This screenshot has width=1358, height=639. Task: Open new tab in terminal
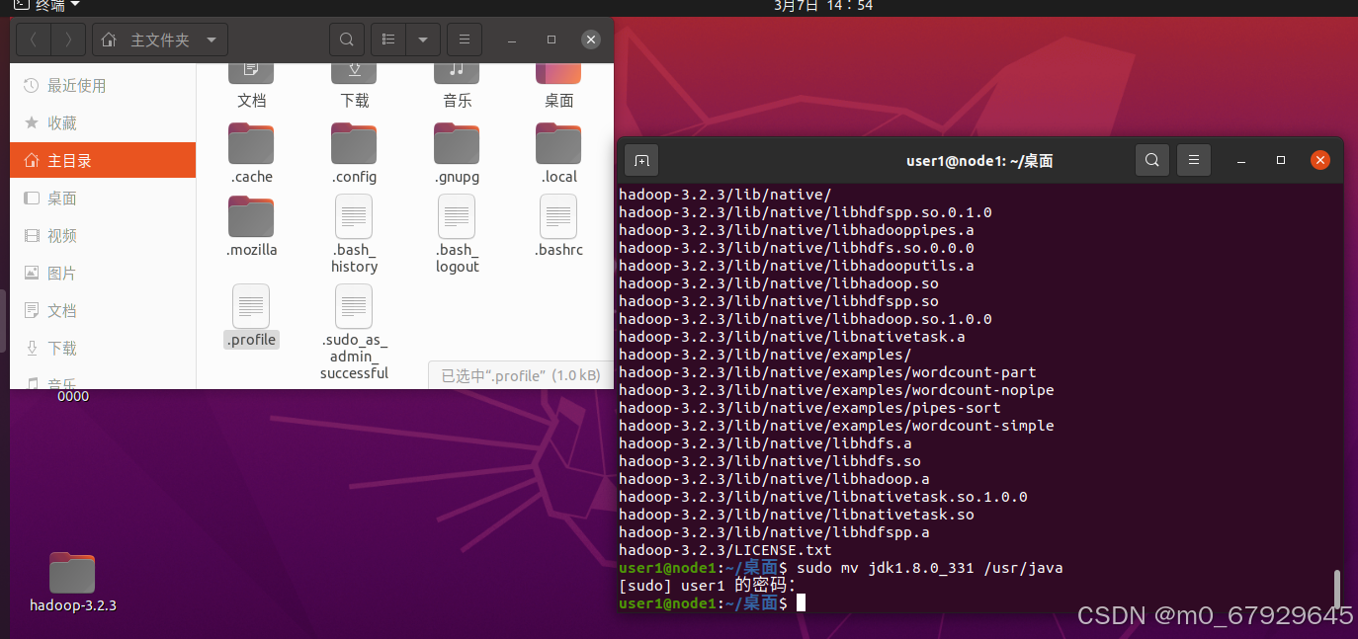pyautogui.click(x=641, y=160)
